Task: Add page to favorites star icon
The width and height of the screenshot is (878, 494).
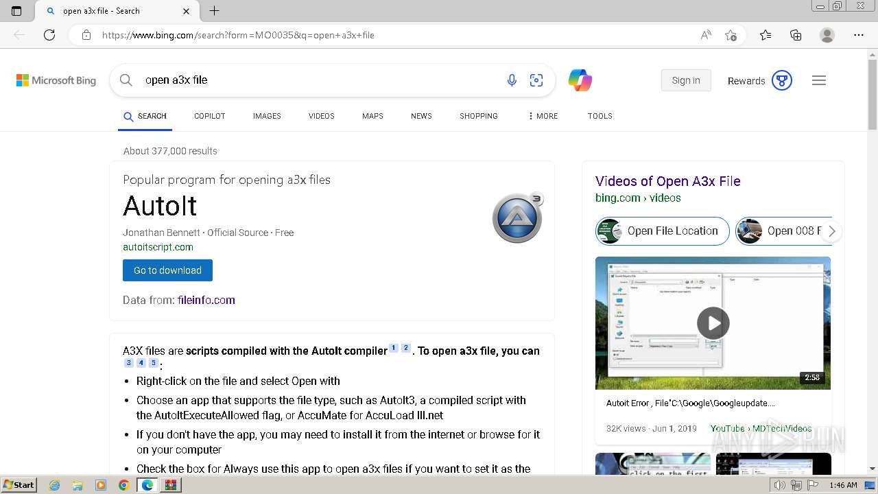Action: point(731,35)
